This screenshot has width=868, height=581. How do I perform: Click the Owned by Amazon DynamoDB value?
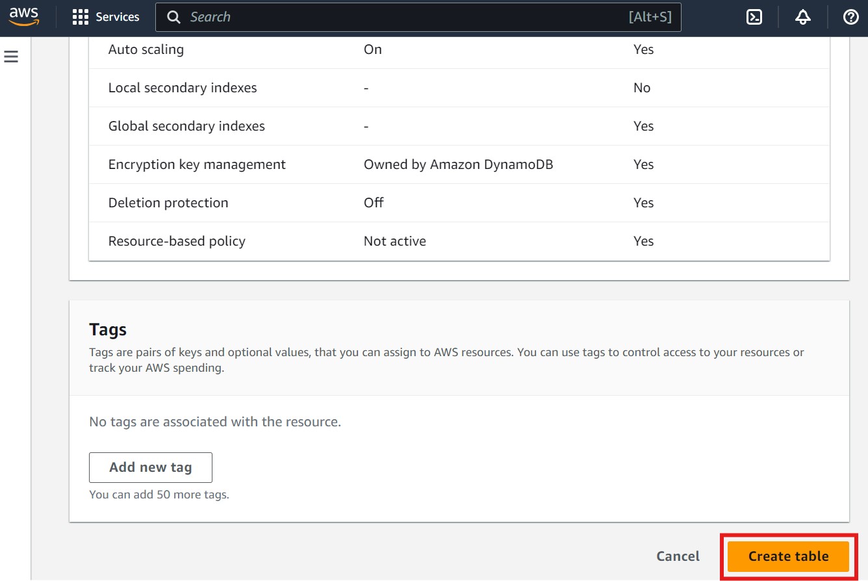point(458,164)
